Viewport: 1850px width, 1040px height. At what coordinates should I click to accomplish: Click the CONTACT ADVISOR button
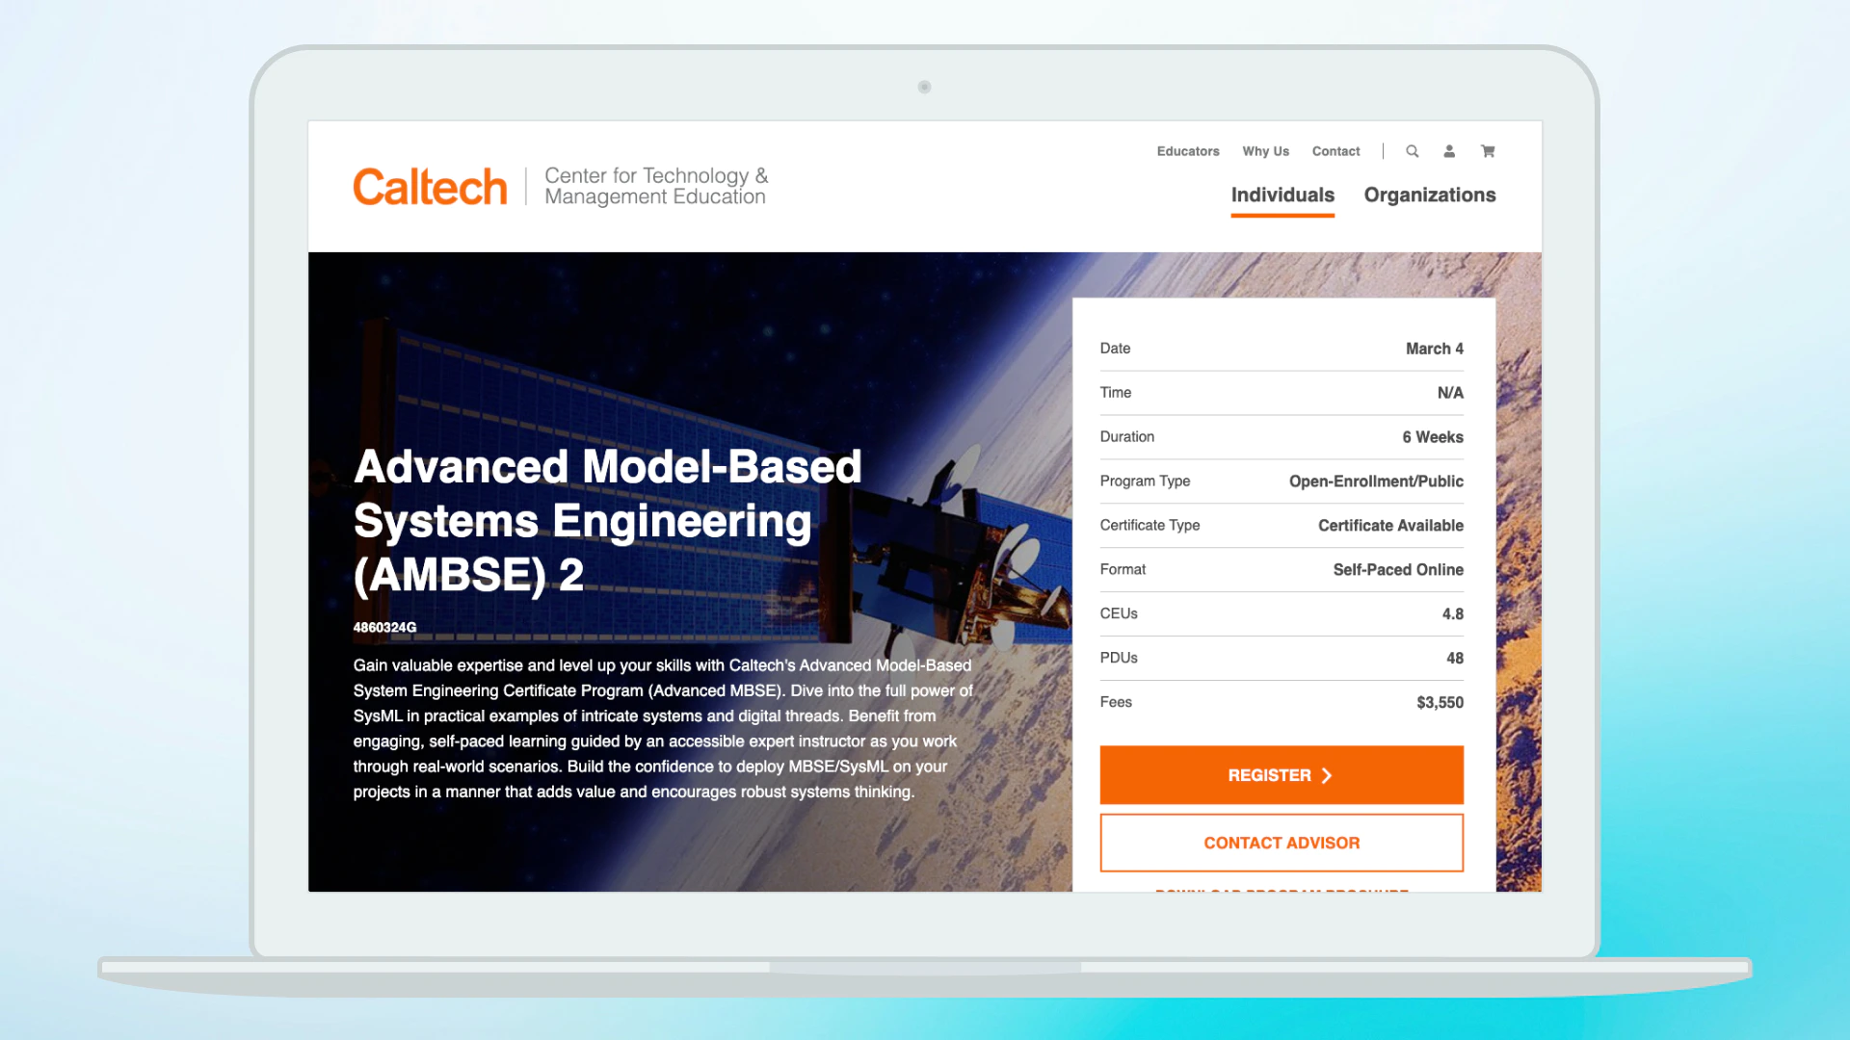coord(1282,843)
